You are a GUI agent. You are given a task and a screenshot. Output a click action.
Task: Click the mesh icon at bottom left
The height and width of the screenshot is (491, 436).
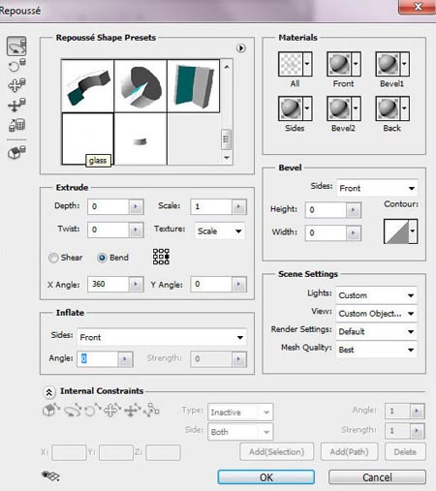pyautogui.click(x=50, y=476)
